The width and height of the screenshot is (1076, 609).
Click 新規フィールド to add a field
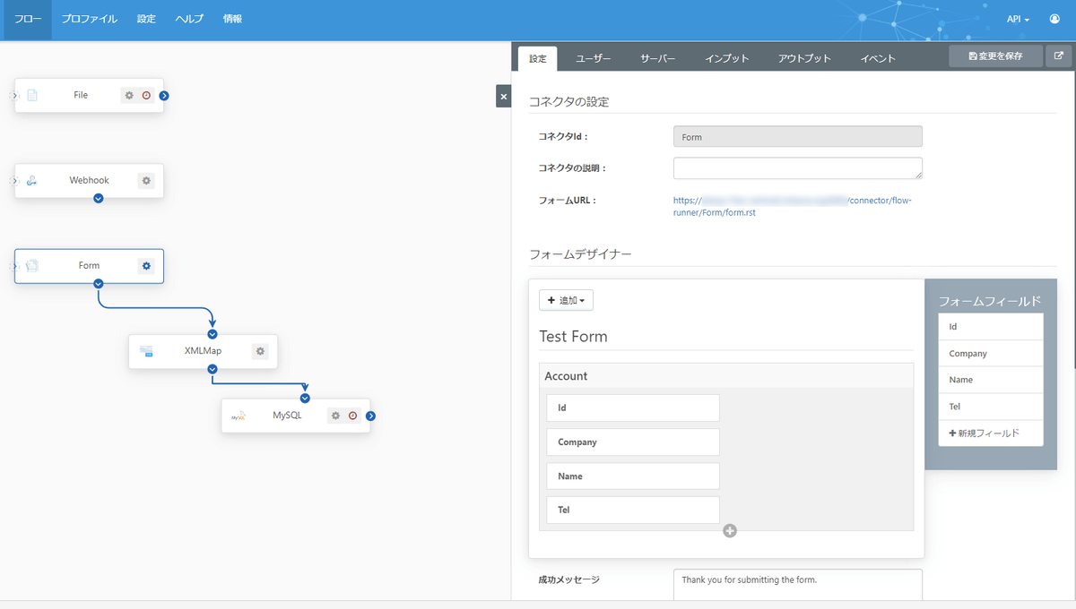tap(991, 433)
